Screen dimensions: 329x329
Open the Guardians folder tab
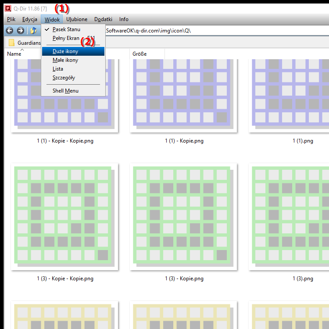point(25,43)
